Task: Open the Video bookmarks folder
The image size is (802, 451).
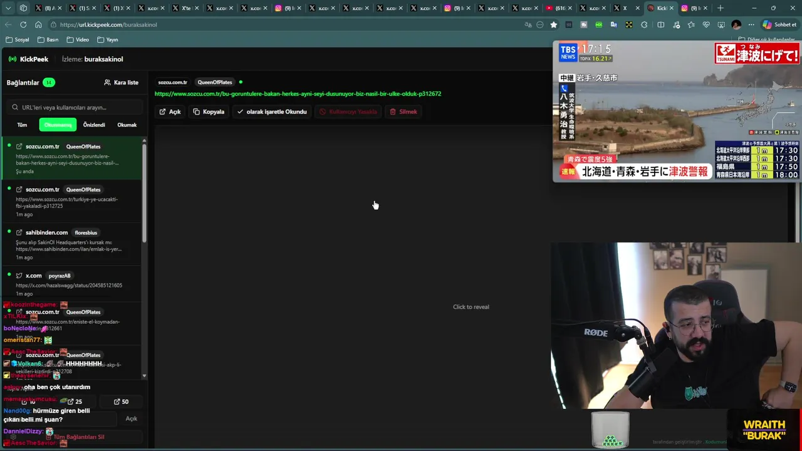Action: 78,39
